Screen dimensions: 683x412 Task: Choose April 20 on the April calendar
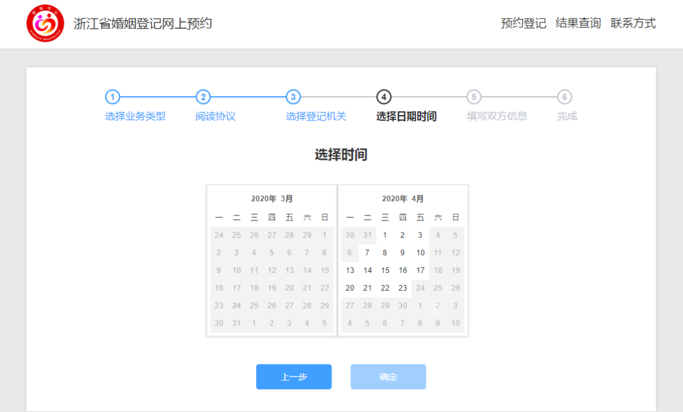350,288
